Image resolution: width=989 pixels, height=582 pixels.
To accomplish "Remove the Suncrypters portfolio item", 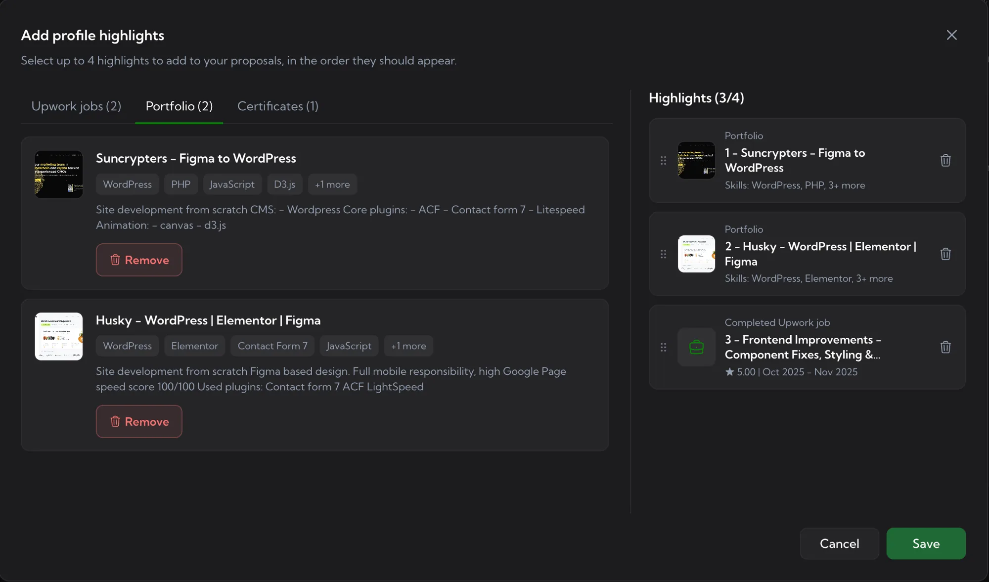I will [139, 260].
